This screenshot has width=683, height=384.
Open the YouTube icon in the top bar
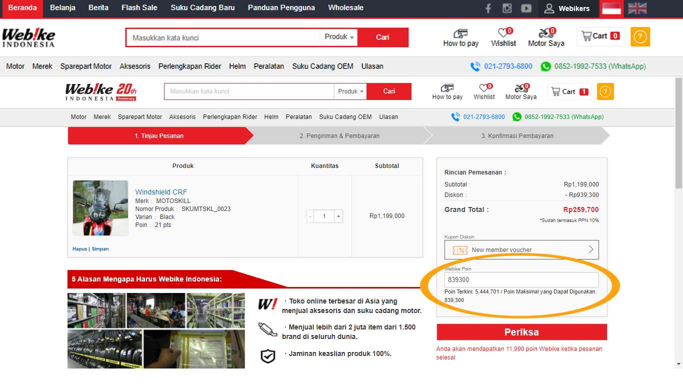526,8
